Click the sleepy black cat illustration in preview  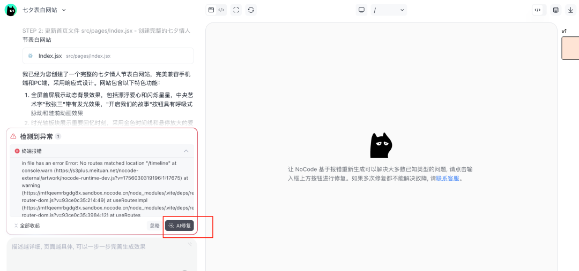coord(381,145)
